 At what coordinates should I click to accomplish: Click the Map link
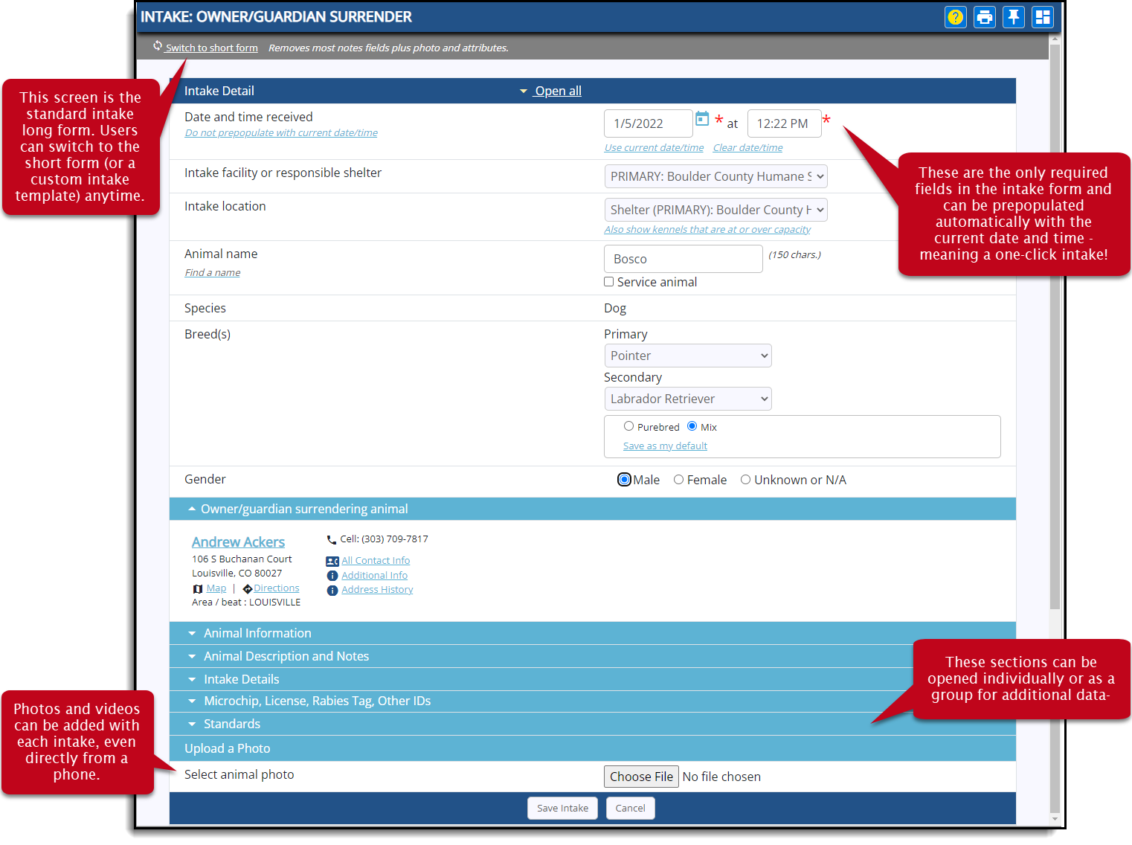(x=216, y=588)
